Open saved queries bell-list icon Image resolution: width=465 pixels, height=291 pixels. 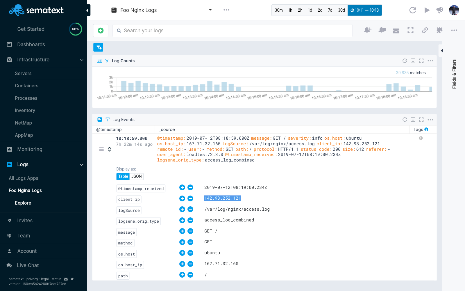(382, 30)
